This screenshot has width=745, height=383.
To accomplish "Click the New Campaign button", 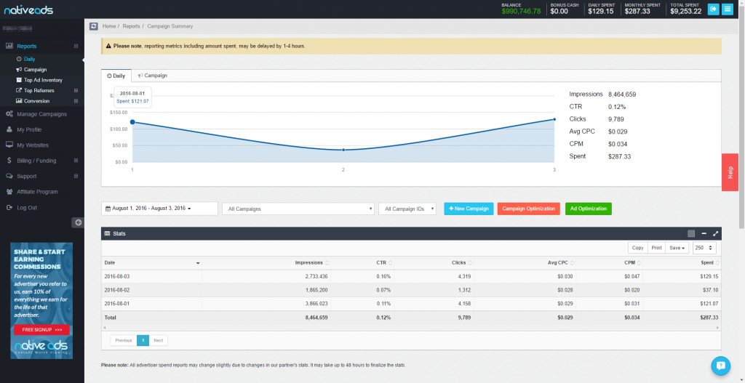I will pos(469,209).
